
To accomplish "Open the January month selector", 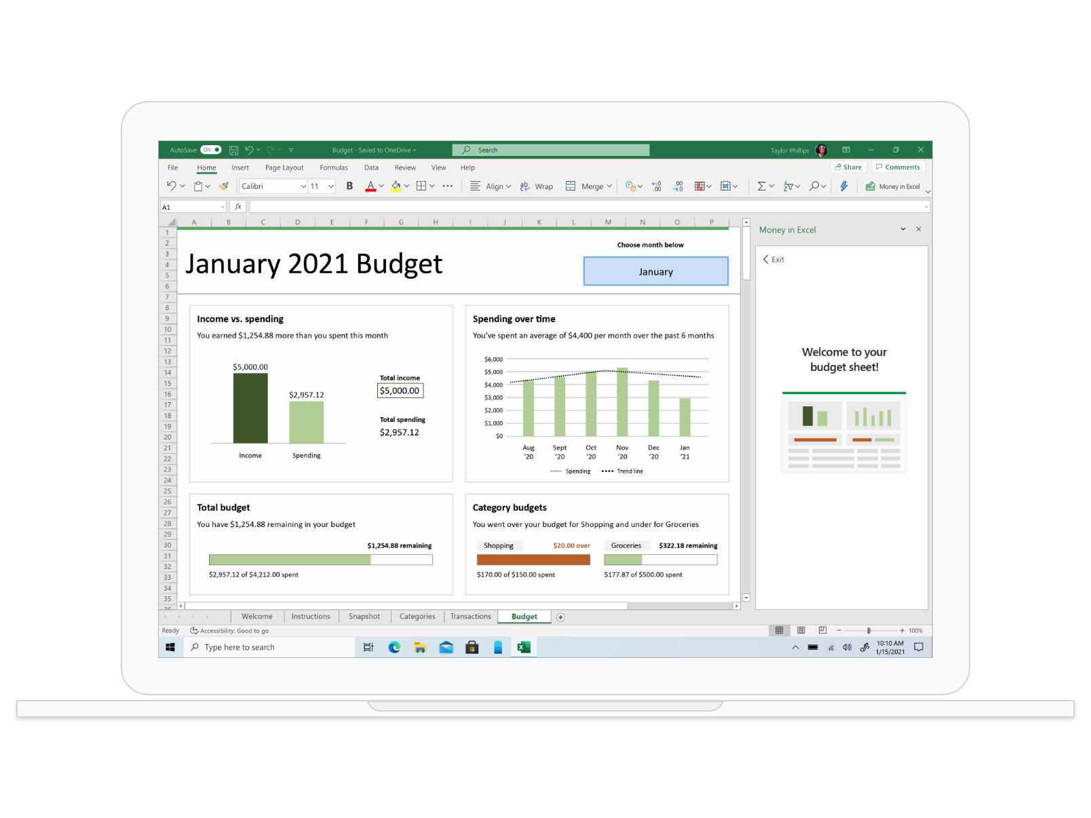I will (655, 271).
